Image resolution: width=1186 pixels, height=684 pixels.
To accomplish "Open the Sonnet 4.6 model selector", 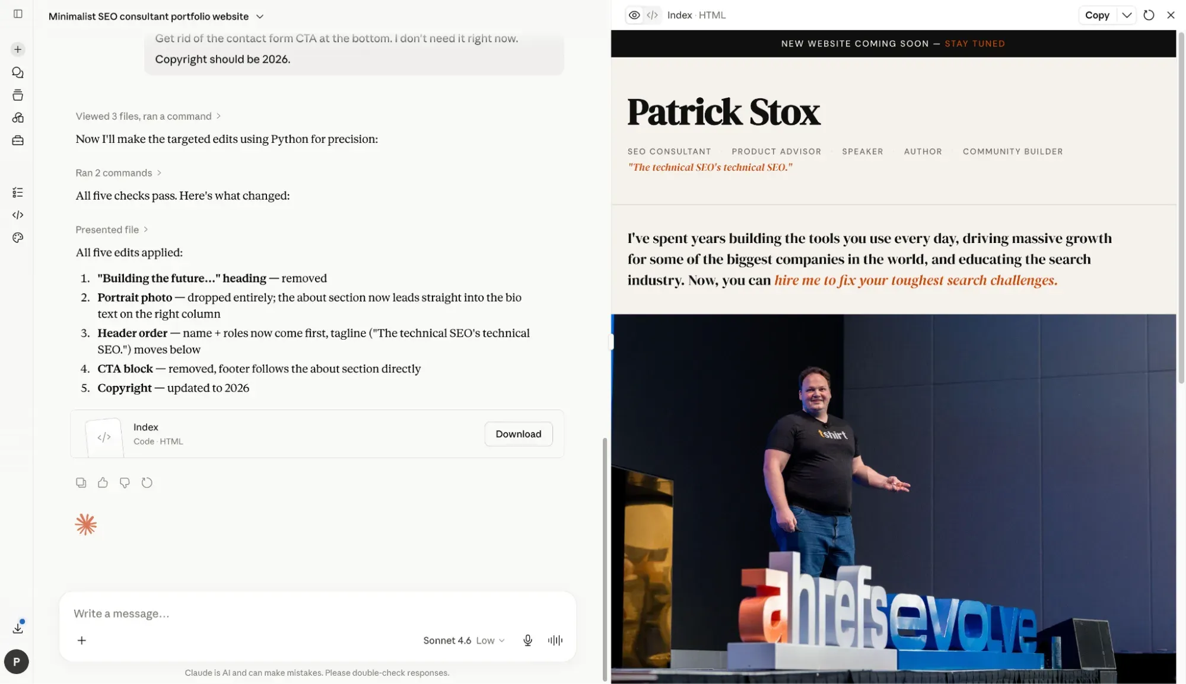I will tap(463, 640).
